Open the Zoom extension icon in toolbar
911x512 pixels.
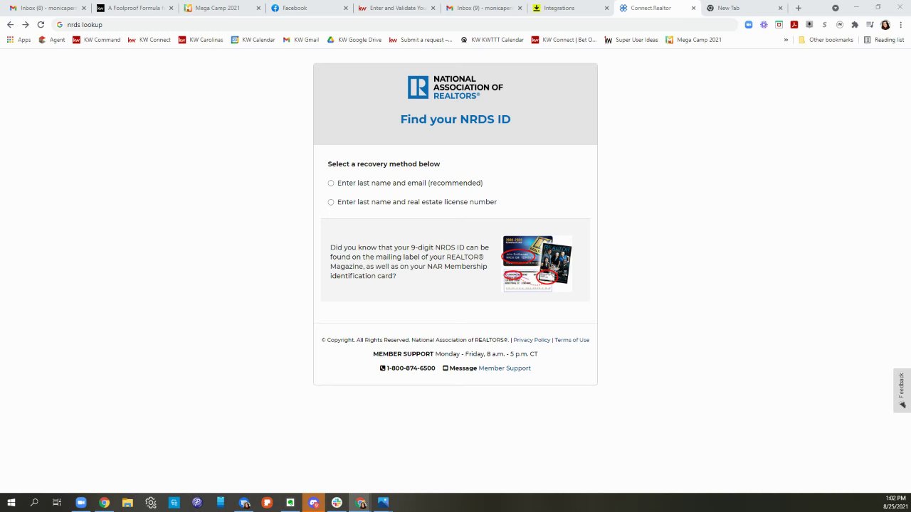pyautogui.click(x=749, y=24)
